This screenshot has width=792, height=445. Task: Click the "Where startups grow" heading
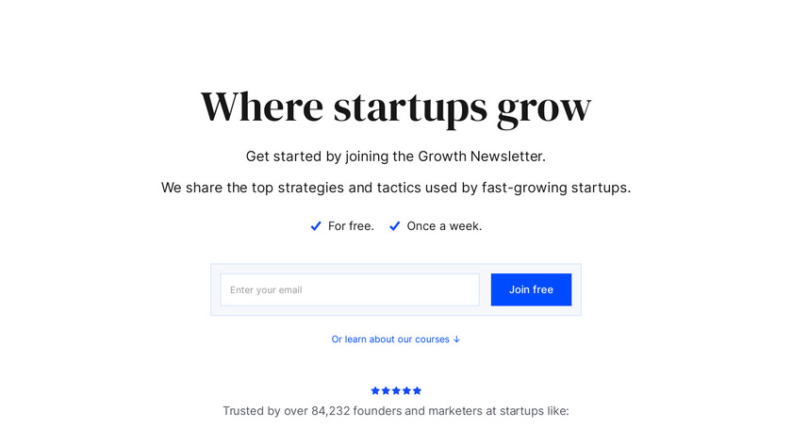click(x=396, y=107)
